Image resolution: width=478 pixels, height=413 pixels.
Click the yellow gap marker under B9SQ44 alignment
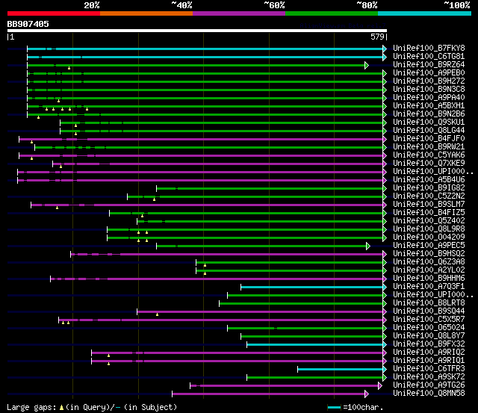[158, 314]
